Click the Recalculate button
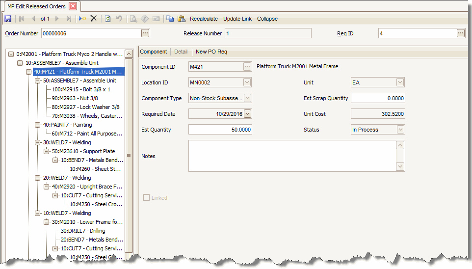This screenshot has height=269, width=472. tap(204, 19)
